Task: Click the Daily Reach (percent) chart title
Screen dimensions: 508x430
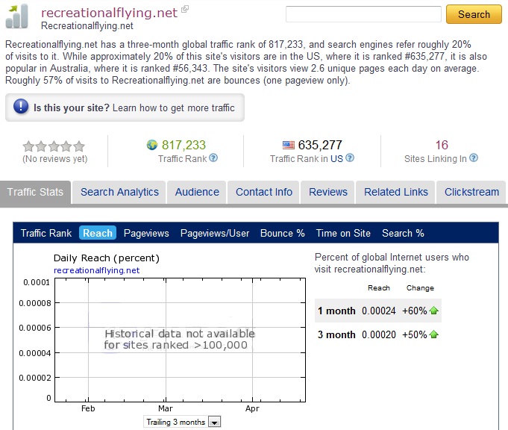Action: (x=107, y=258)
